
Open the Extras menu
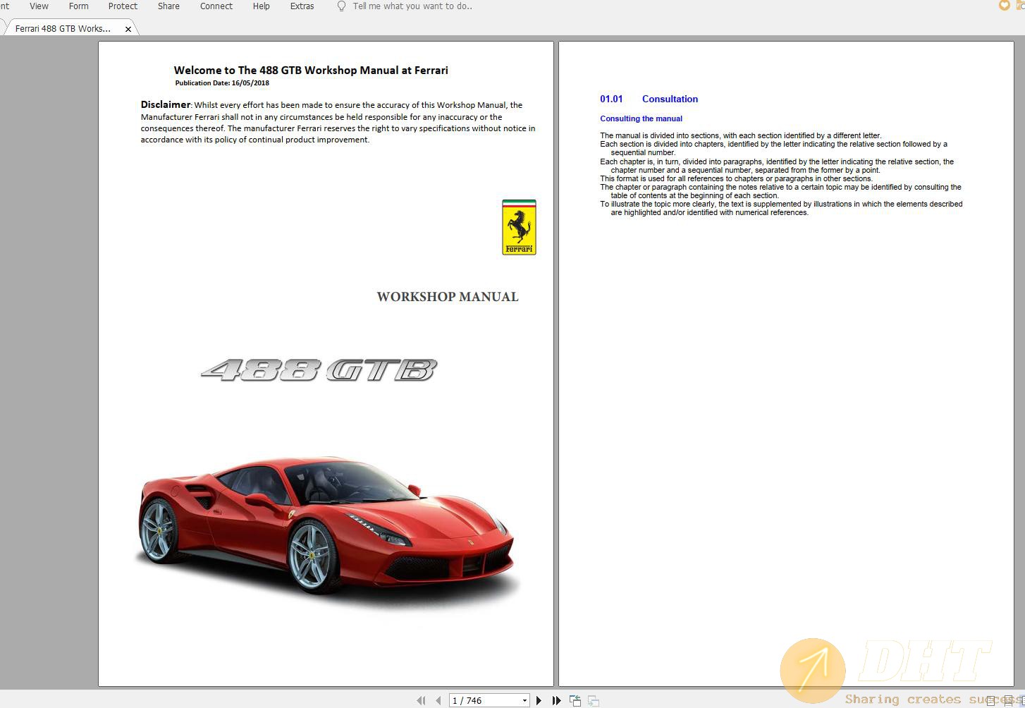click(x=302, y=6)
